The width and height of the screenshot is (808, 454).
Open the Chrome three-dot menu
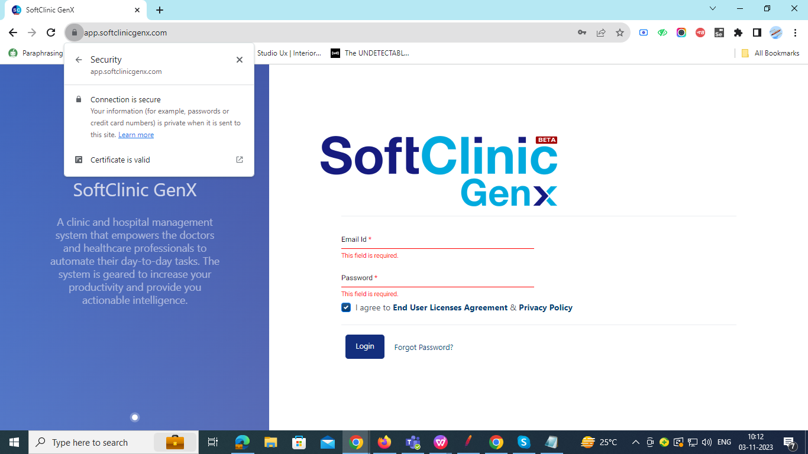(795, 33)
